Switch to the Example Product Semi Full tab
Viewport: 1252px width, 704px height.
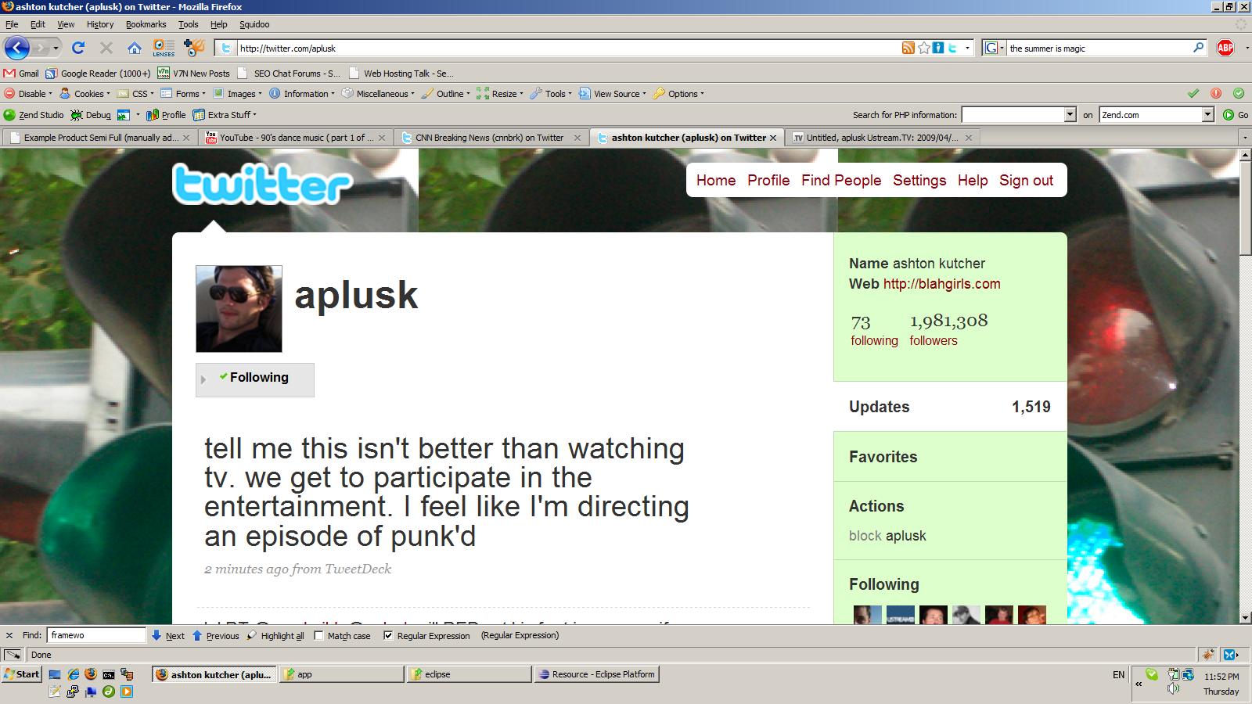coord(99,138)
